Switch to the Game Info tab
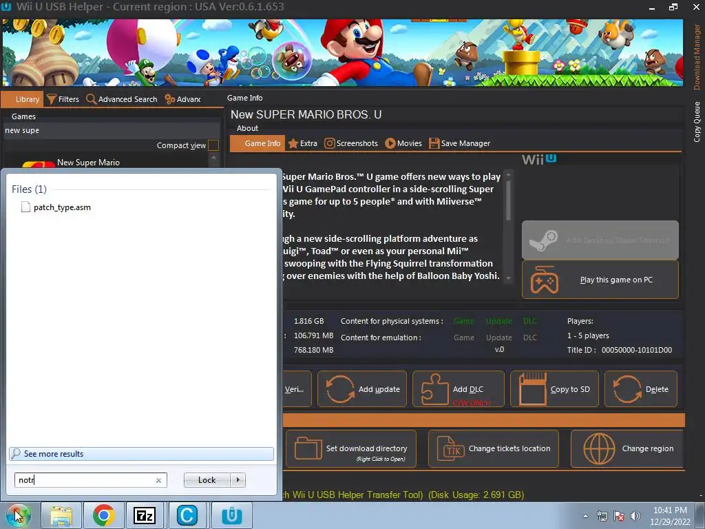Viewport: 705px width, 529px height. tap(257, 143)
